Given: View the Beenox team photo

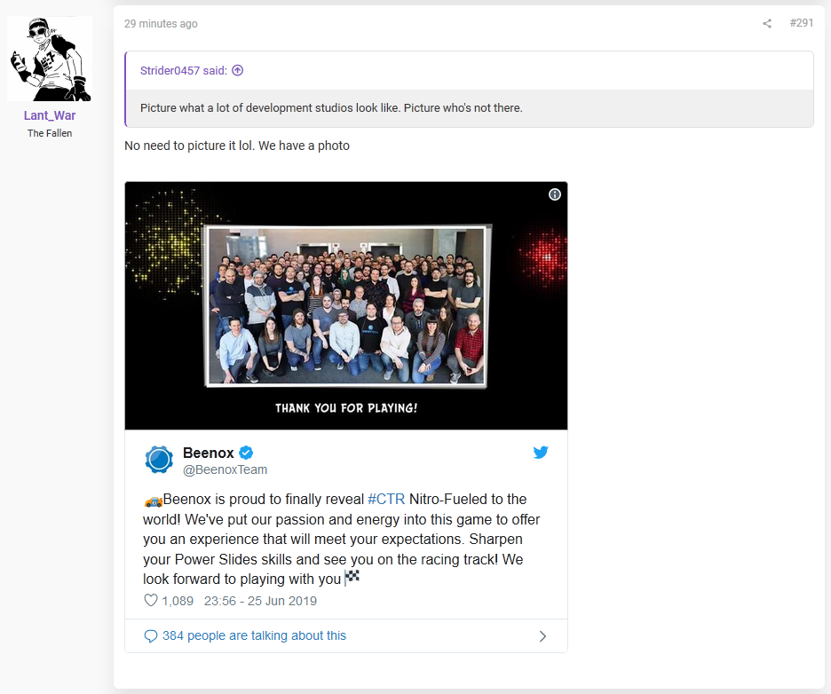Looking at the screenshot, I should [x=346, y=305].
